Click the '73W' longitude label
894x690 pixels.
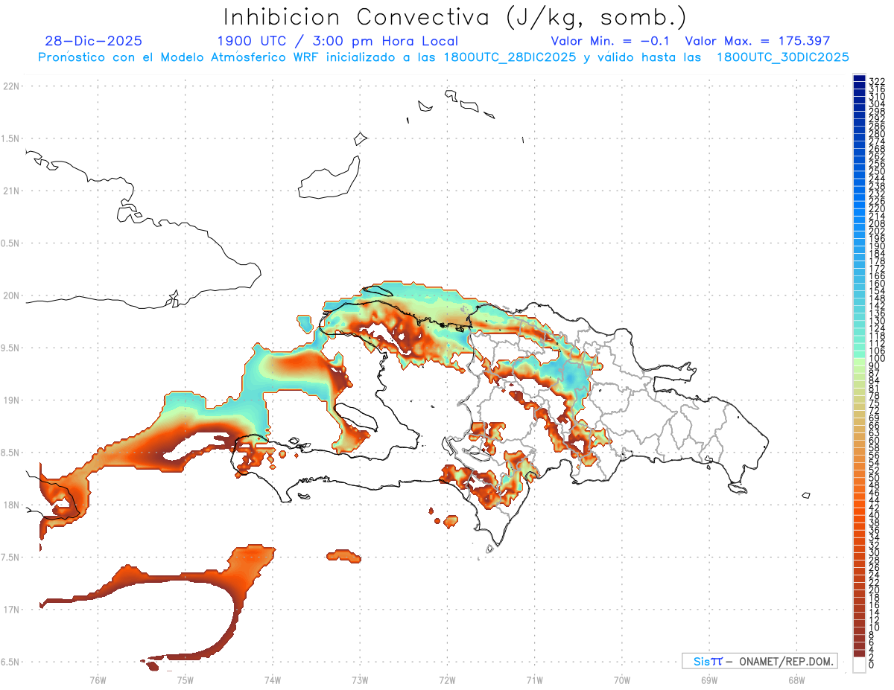[x=360, y=680]
